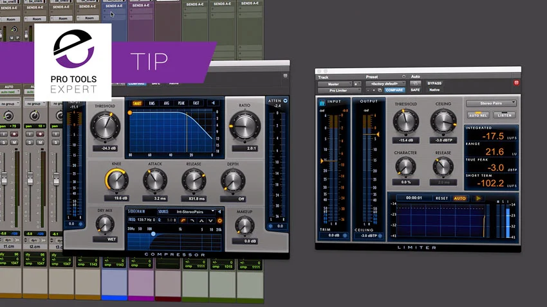Toggle LISTEN button in Limiter
Viewport: 547px width, 307px height.
pos(505,115)
